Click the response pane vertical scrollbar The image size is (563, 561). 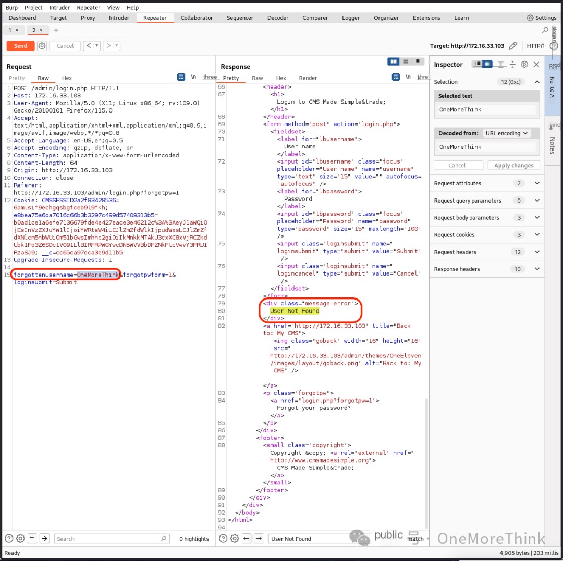click(x=426, y=463)
